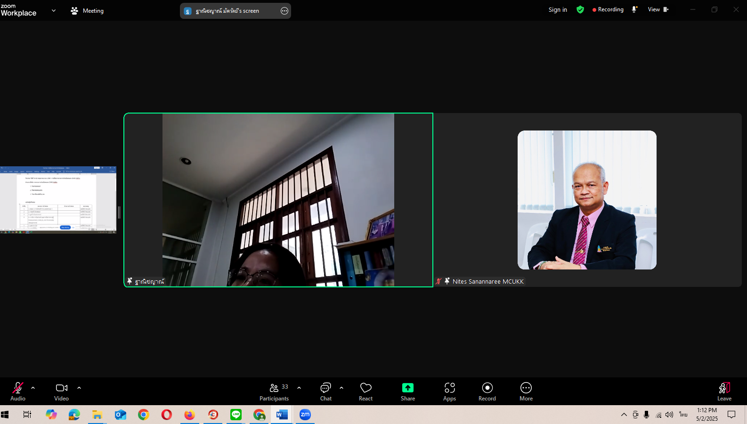Open Google Chrome from the taskbar

coord(144,415)
